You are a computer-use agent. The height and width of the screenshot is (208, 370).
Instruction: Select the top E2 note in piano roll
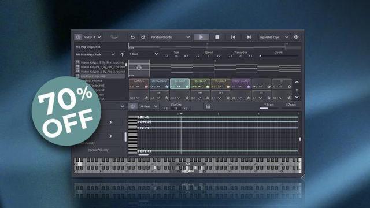point(217,117)
